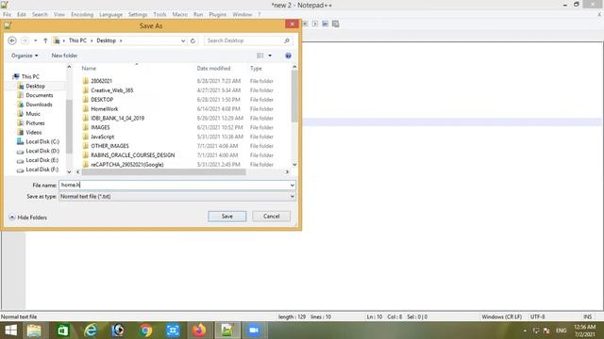Click the file list vertical scrollbar
The width and height of the screenshot is (604, 339).
(294, 97)
